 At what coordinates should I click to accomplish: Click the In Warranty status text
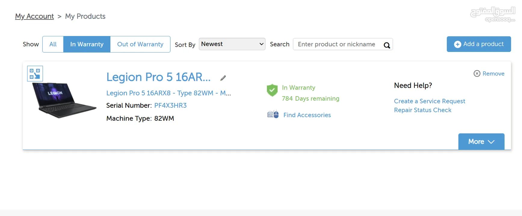(298, 88)
